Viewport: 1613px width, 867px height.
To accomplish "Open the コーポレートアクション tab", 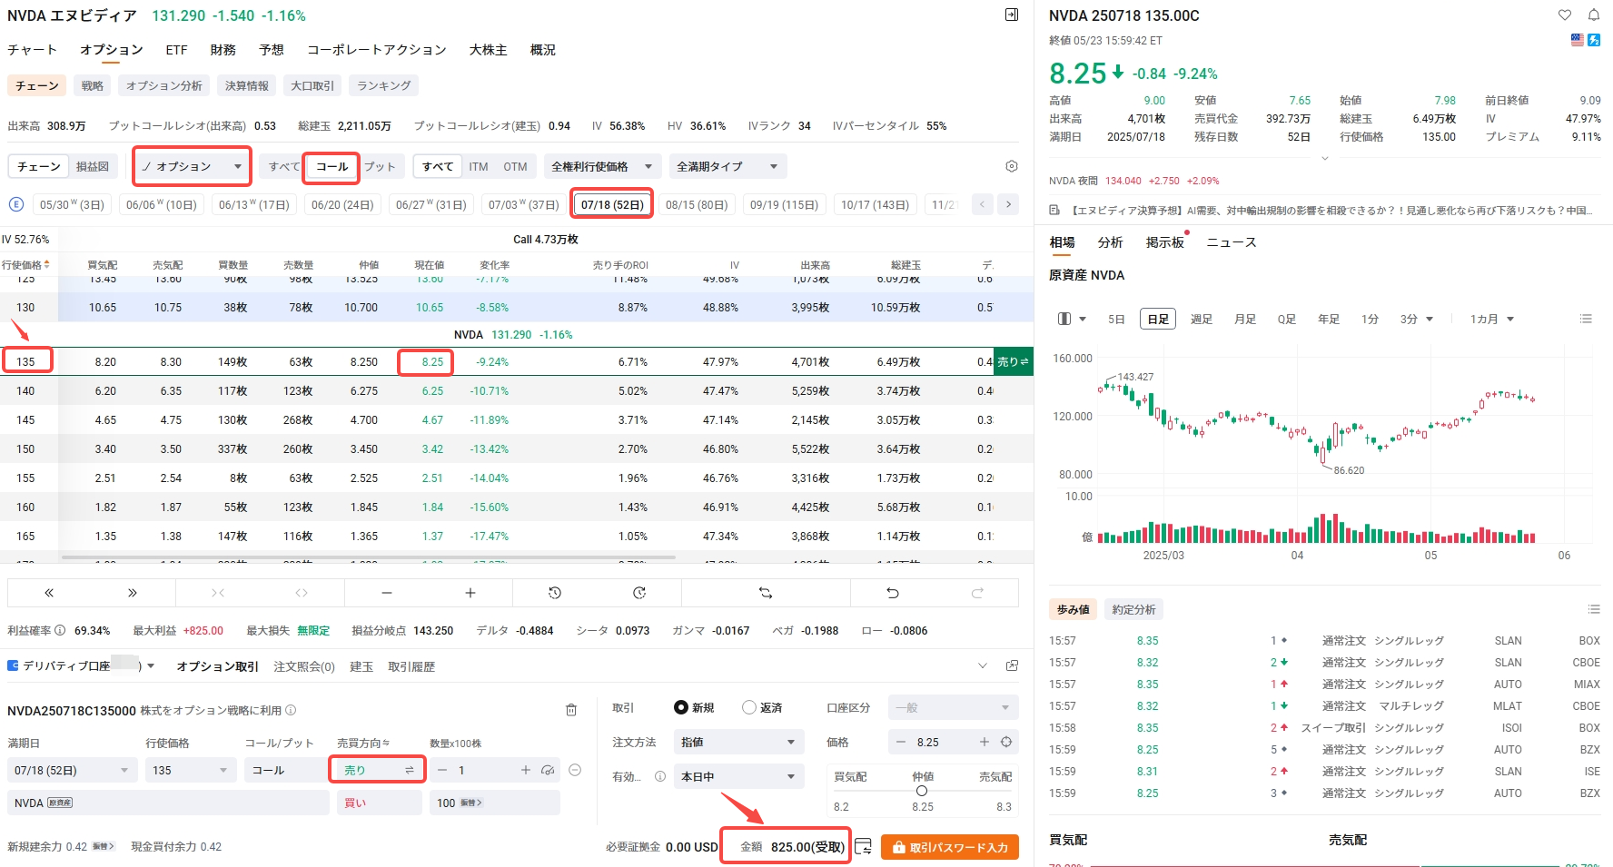I will [376, 50].
